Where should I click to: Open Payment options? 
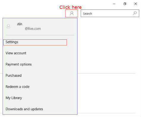[19, 64]
